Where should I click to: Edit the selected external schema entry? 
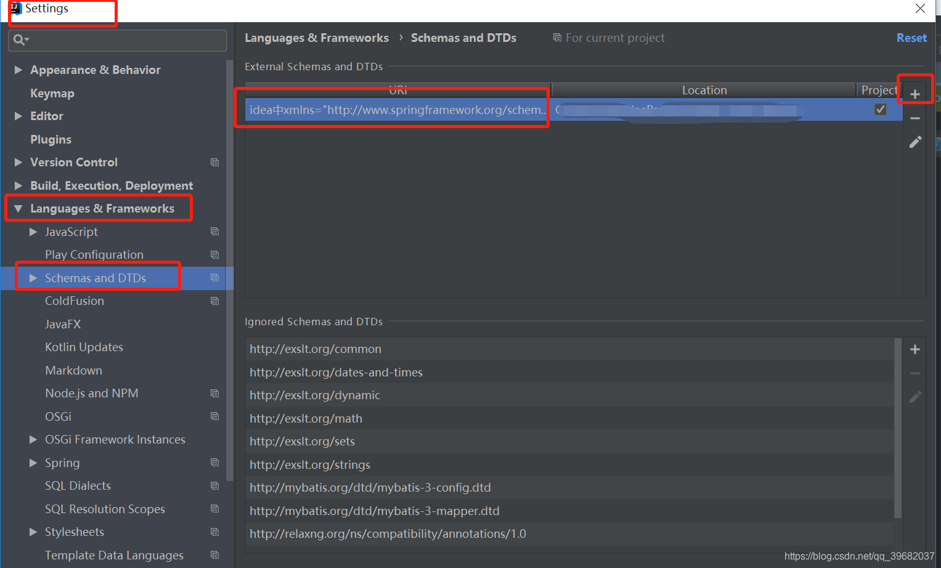point(915,142)
